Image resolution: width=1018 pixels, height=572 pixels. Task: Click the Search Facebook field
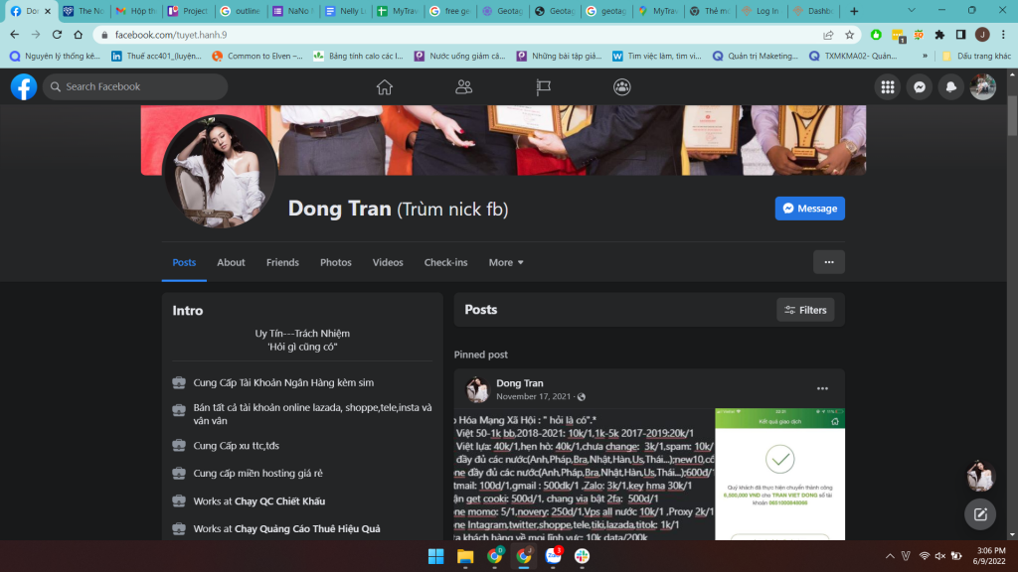139,87
